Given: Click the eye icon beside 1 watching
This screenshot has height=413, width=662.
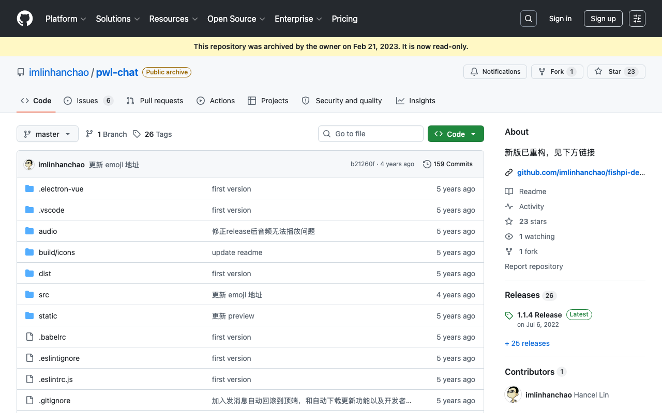Looking at the screenshot, I should [x=509, y=236].
